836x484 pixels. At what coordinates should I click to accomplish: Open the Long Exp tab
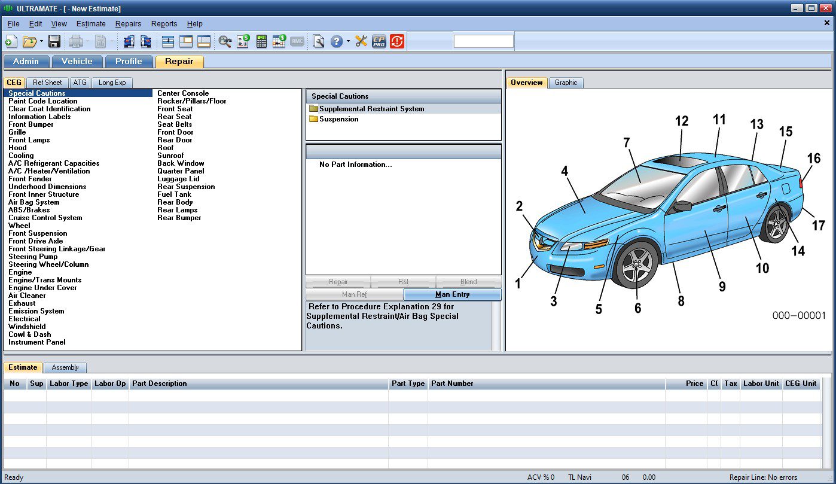pos(112,83)
